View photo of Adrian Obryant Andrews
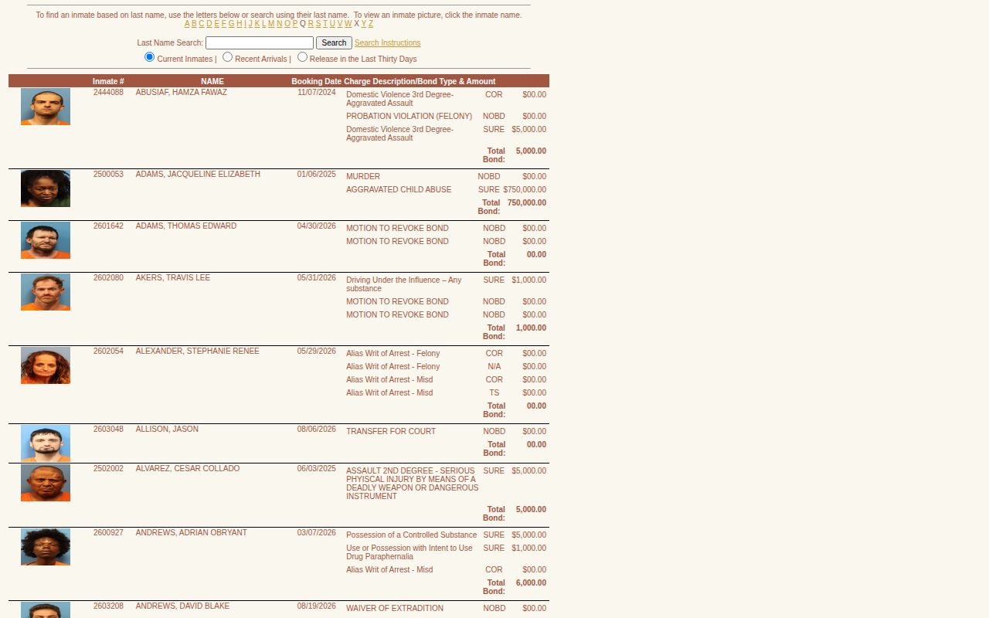The image size is (989, 618). click(46, 547)
